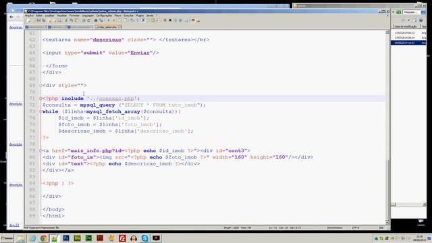Open the Localizar menu
Viewport: 432px width, 243px height.
[49, 16]
